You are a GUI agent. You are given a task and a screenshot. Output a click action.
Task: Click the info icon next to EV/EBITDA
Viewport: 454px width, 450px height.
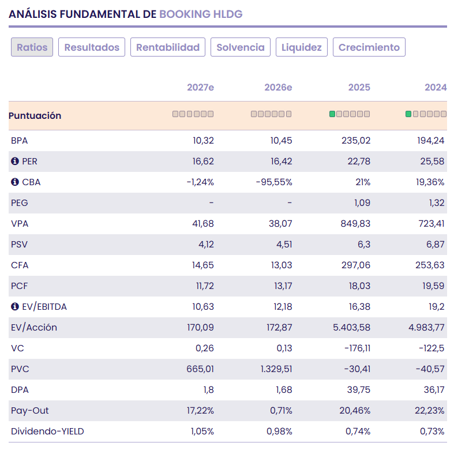15,306
